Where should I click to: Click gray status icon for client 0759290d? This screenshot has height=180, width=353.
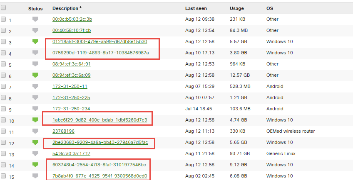click(35, 53)
